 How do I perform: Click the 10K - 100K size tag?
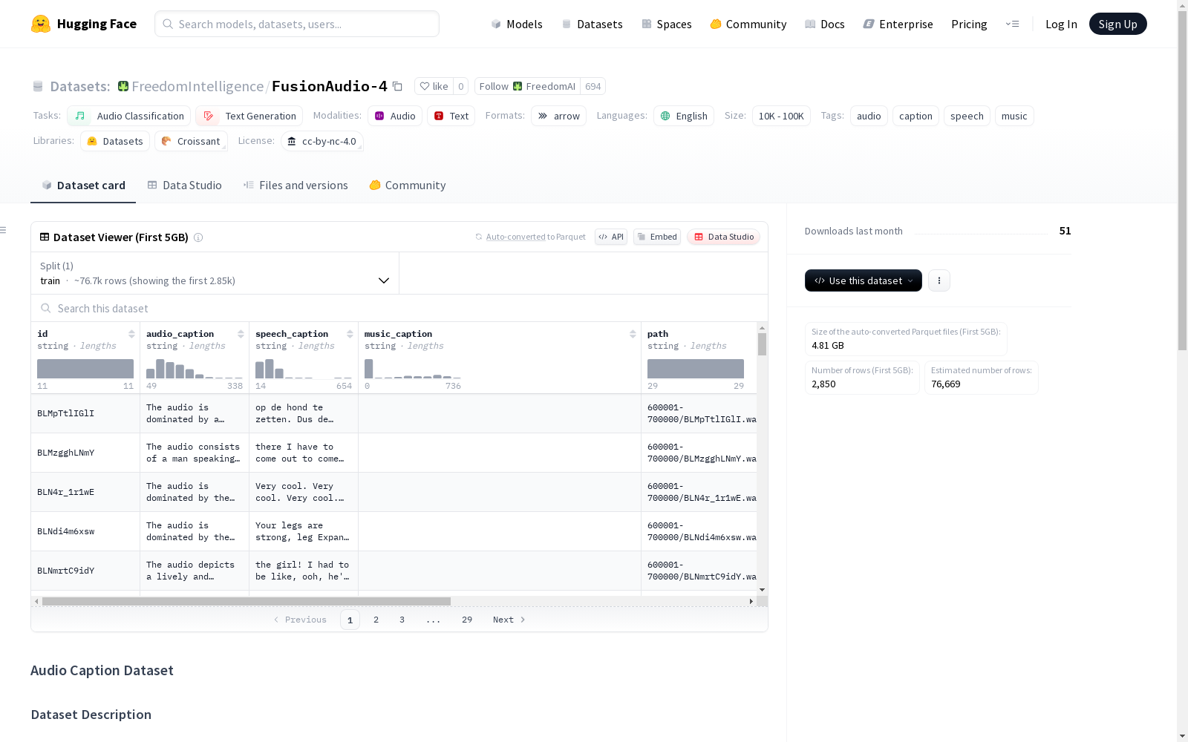pos(781,116)
